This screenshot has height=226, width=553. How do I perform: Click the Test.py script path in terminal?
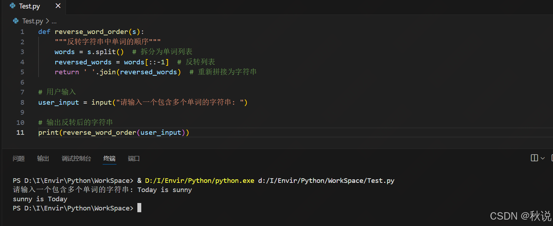[x=326, y=180]
